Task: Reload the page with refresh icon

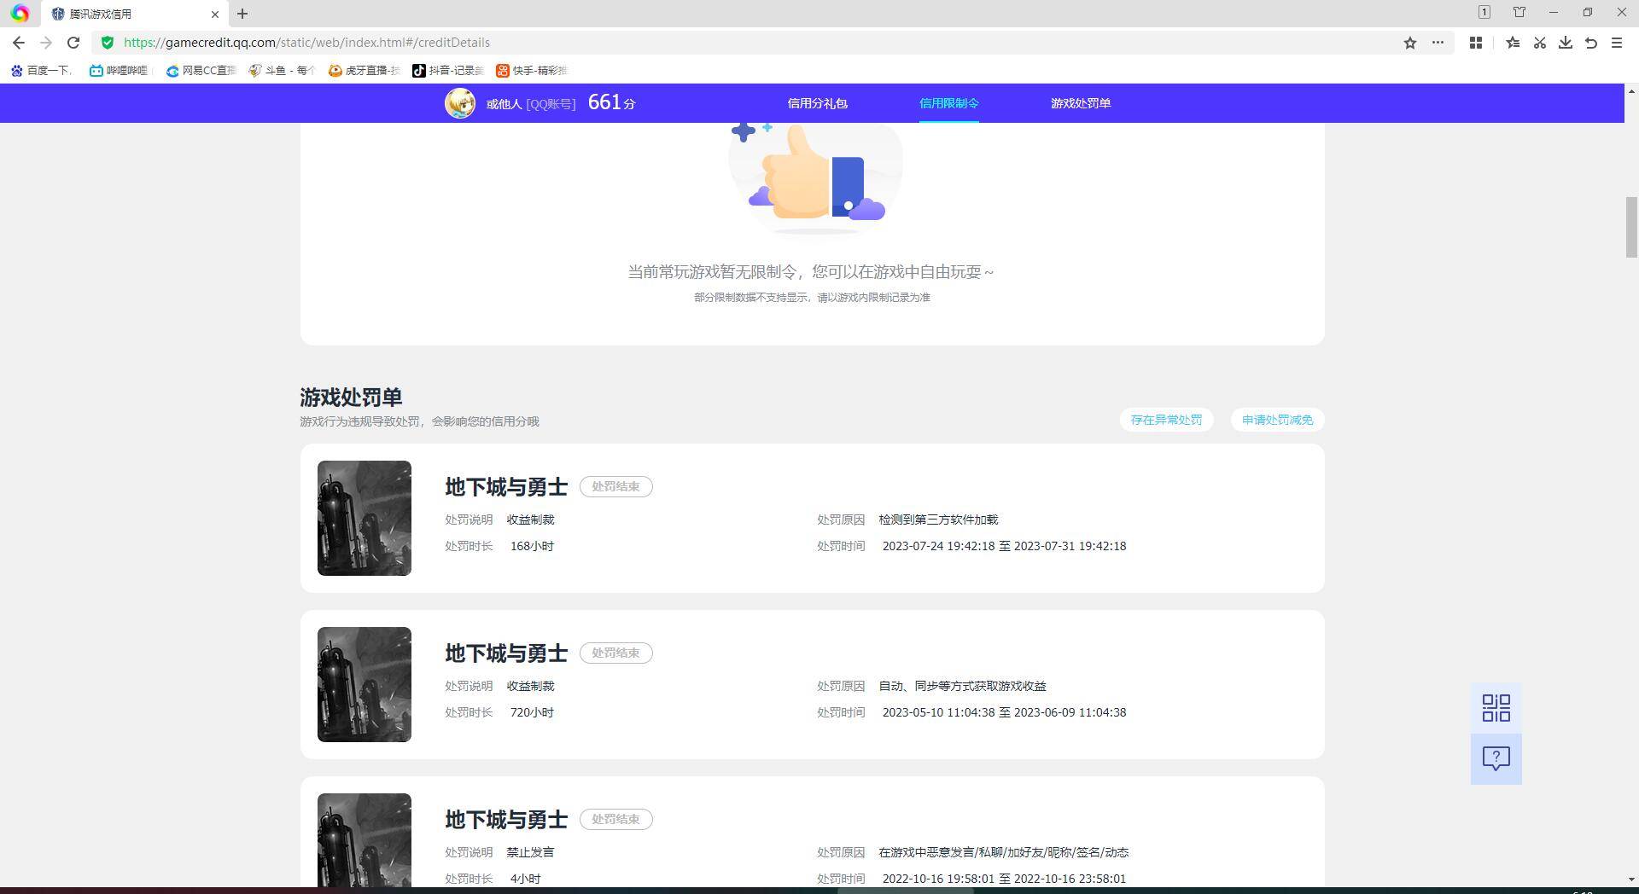Action: [73, 43]
